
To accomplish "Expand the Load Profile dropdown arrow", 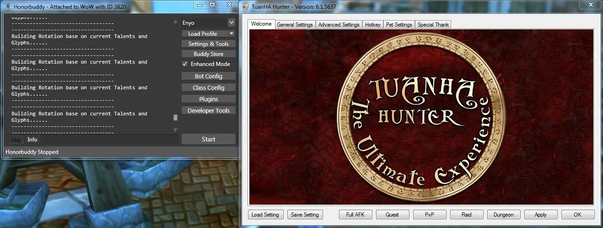I will tap(232, 34).
